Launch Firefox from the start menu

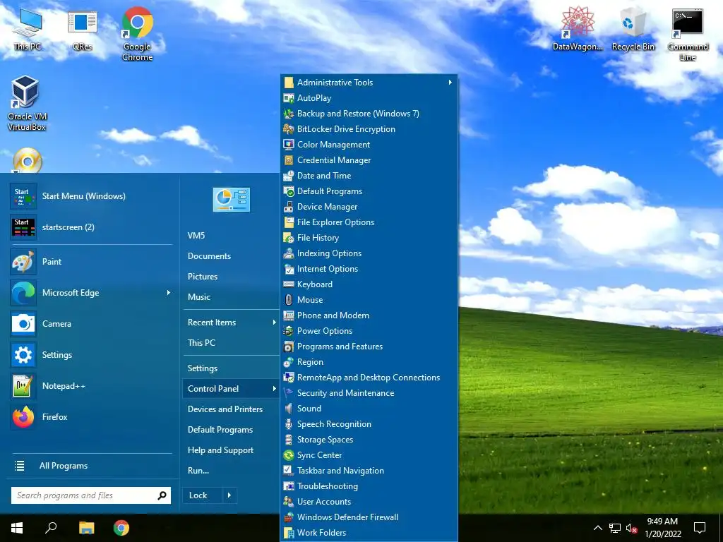(91, 416)
